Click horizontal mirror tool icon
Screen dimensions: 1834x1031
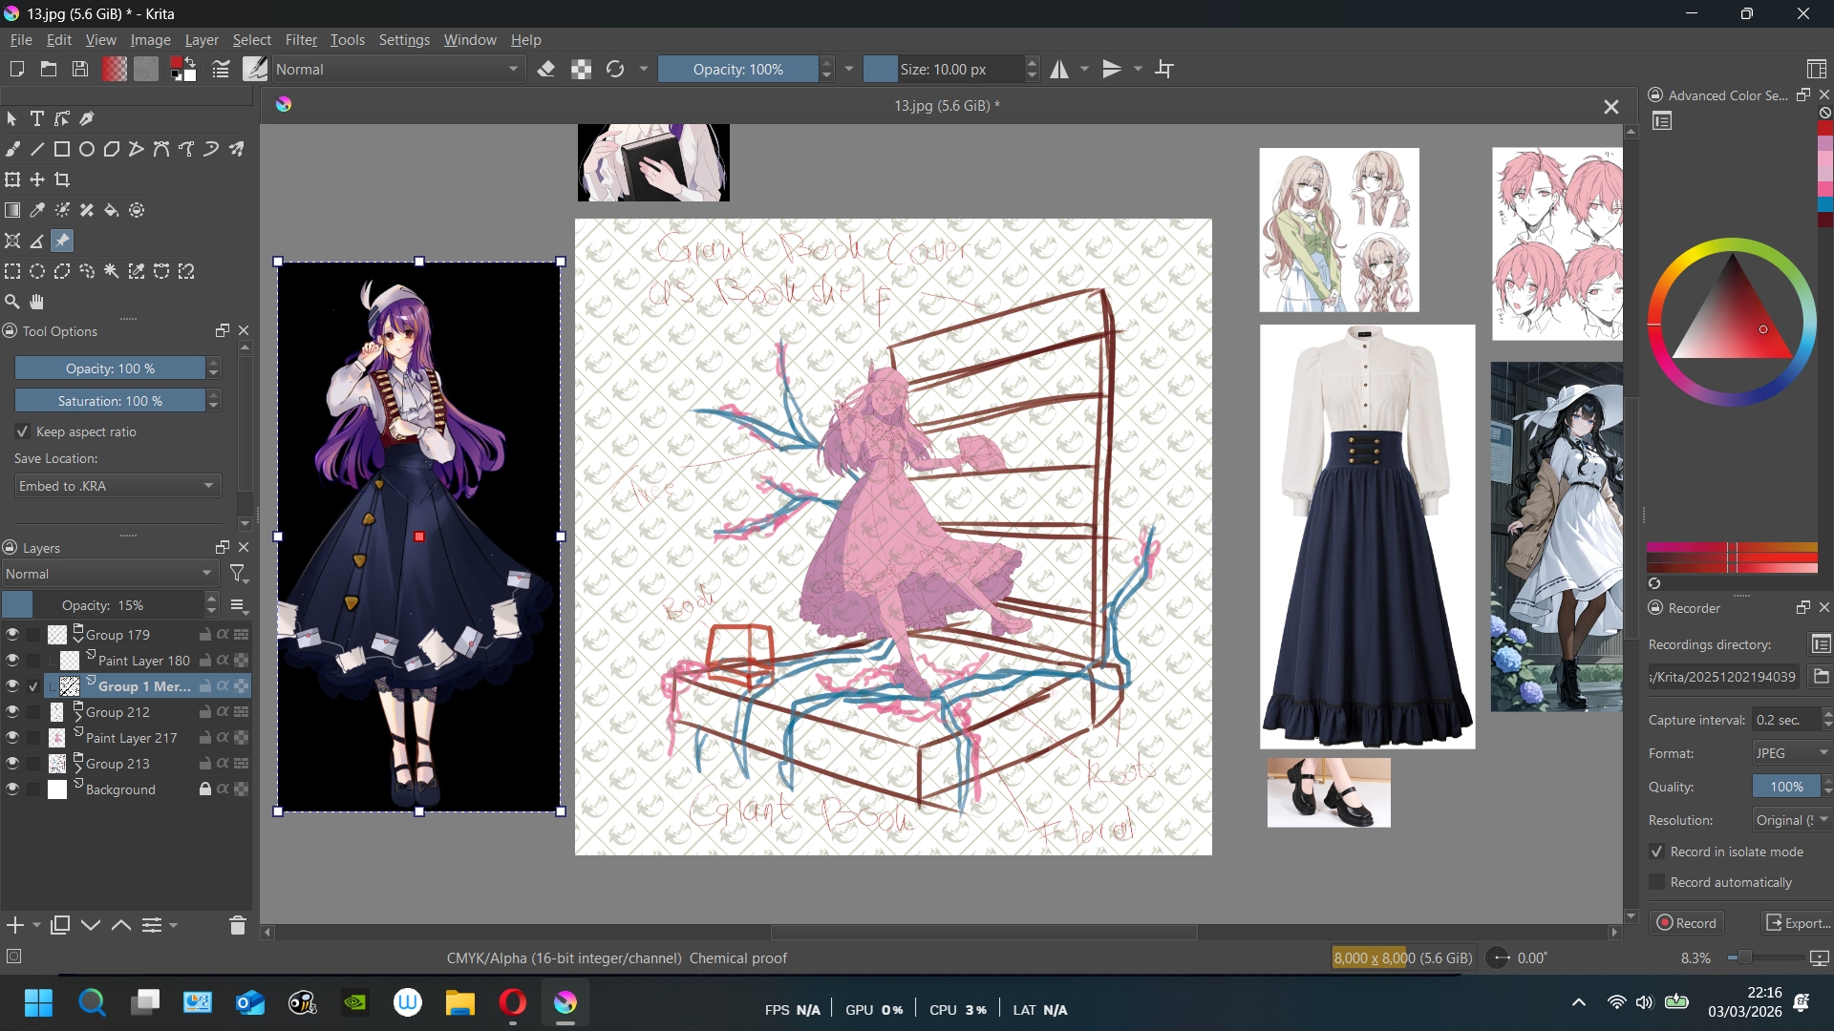click(x=1059, y=69)
